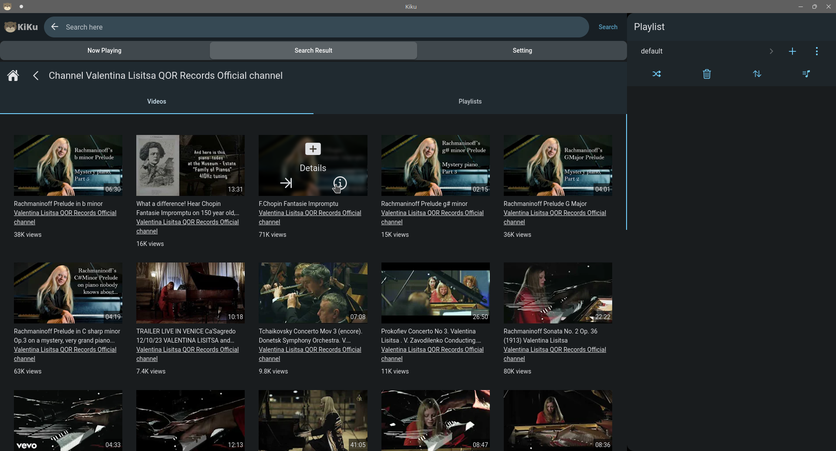Open Rachmaninoff GMajor Prelude thumbnail
This screenshot has width=836, height=451.
558,165
